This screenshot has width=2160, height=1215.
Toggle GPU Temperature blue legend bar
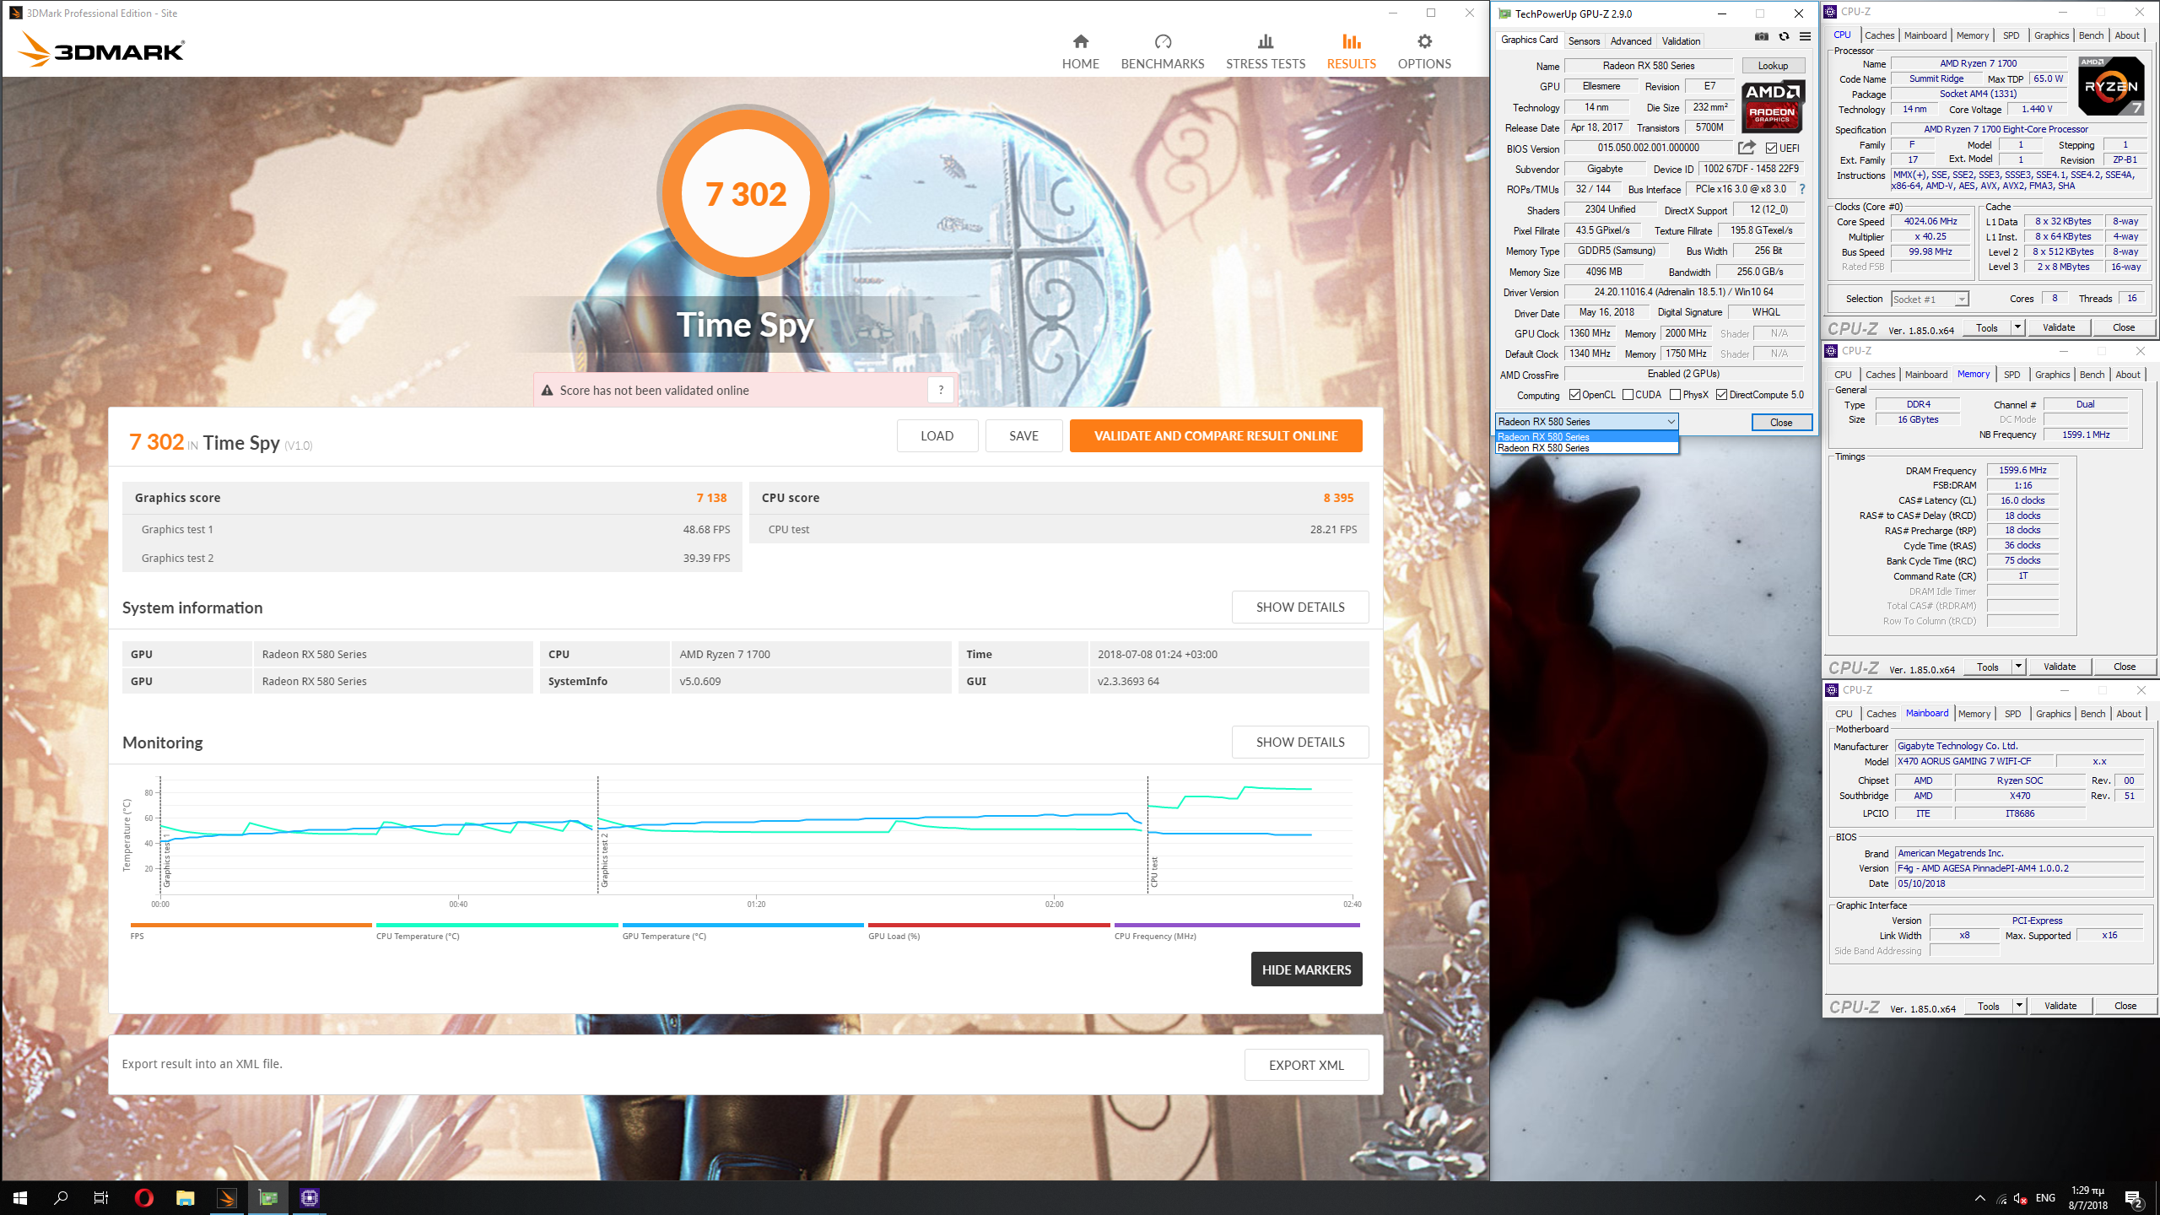[x=742, y=926]
